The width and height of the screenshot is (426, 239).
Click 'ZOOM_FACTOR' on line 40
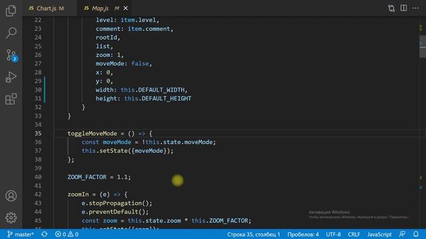click(87, 177)
